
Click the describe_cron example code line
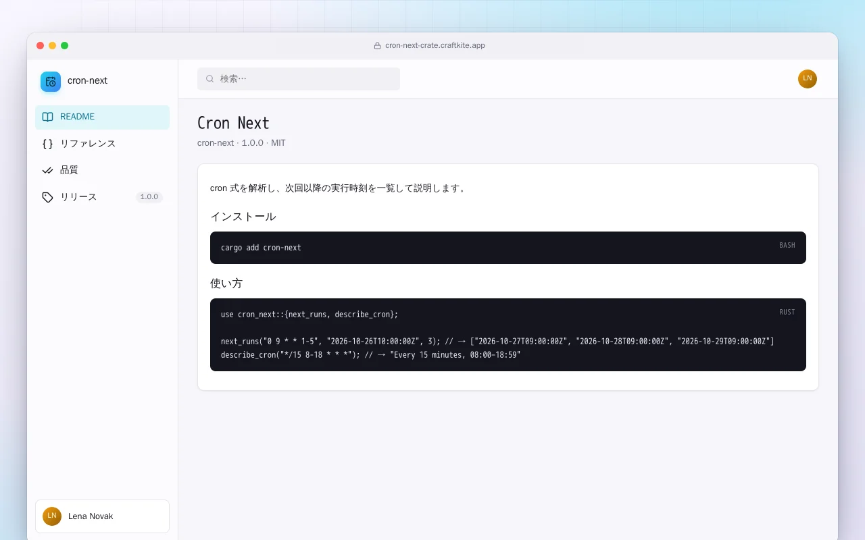coord(371,355)
